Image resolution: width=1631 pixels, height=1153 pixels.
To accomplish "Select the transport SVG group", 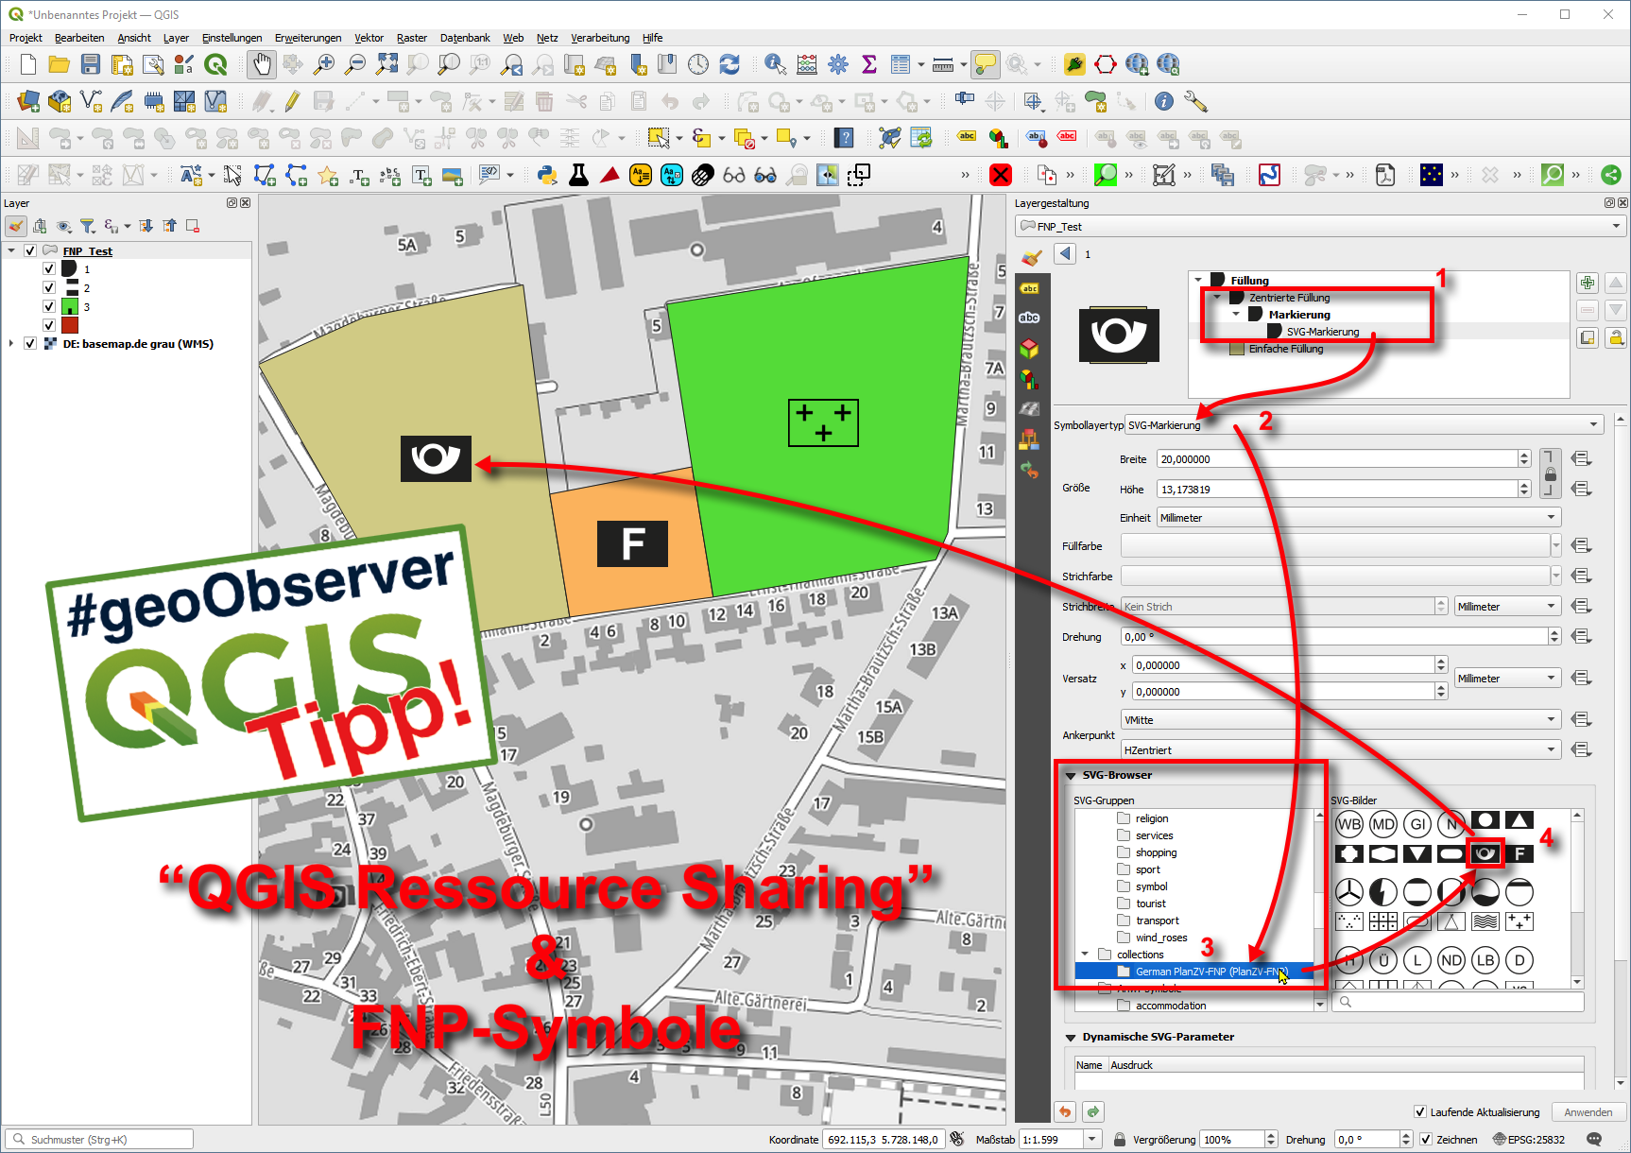I will point(1158,921).
